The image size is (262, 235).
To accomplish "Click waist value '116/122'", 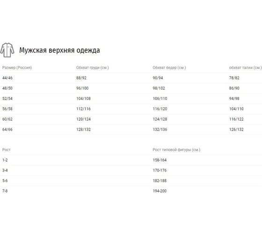I will pos(236,119).
